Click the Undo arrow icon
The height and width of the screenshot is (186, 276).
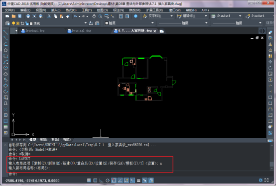pyautogui.click(x=76, y=16)
